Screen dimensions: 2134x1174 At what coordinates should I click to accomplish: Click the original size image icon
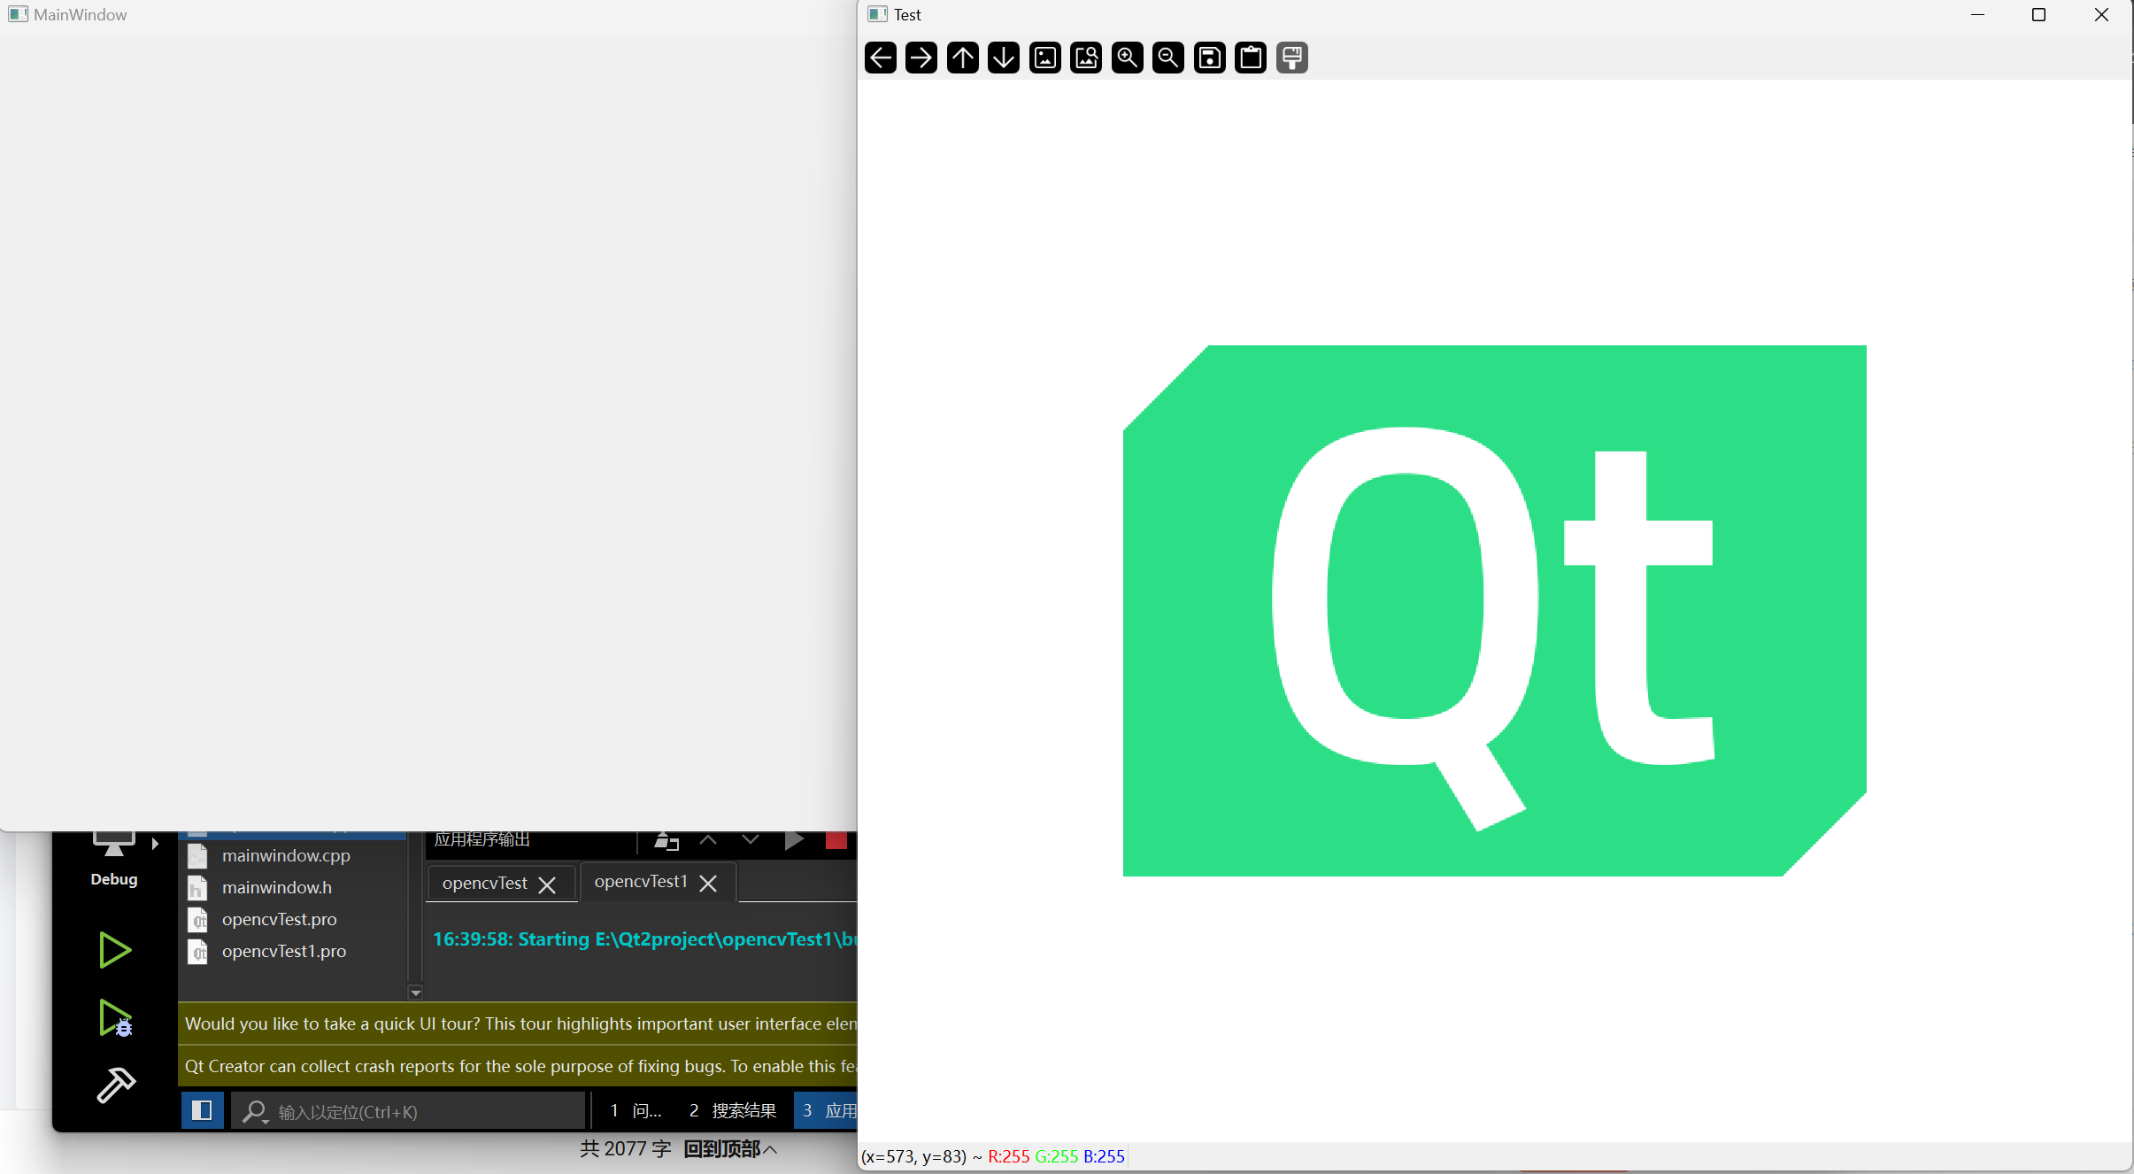1044,58
